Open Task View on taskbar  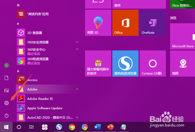coord(31,127)
